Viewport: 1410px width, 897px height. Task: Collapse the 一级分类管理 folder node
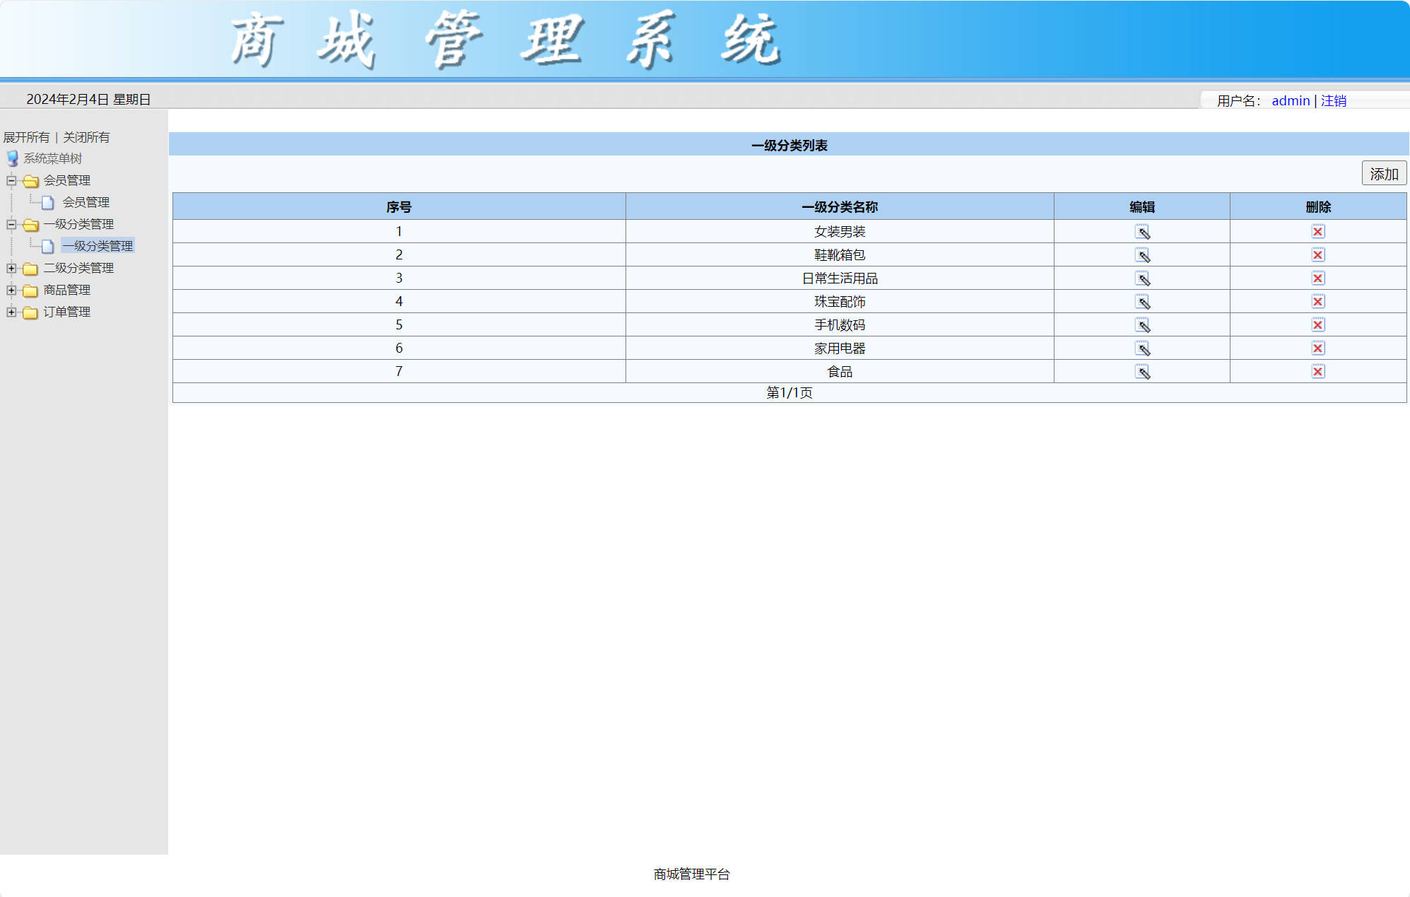tap(11, 225)
